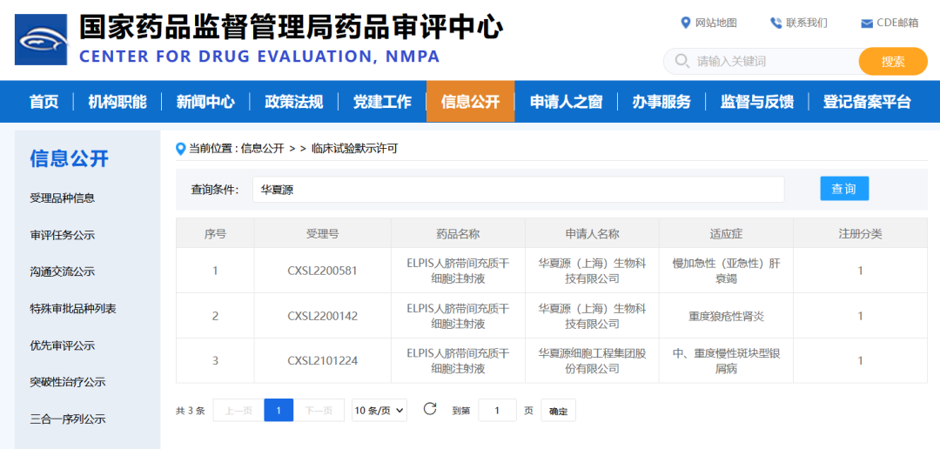Click drug name in CXSL2200581 row
The image size is (940, 449).
point(458,271)
